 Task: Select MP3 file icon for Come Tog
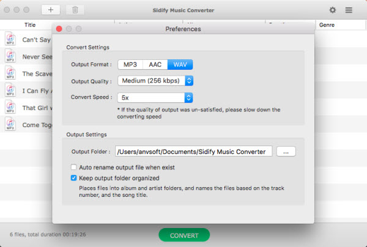(10, 124)
